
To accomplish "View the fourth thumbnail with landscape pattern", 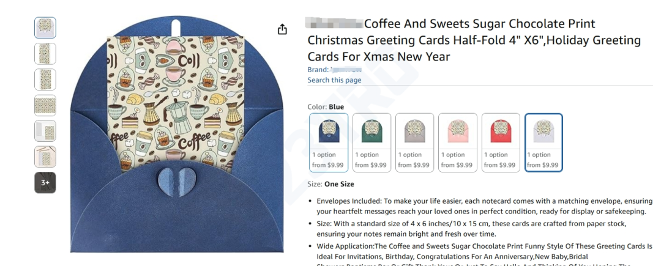I will [x=45, y=105].
